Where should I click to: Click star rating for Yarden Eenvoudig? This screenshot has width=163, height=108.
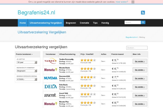(x=88, y=60)
